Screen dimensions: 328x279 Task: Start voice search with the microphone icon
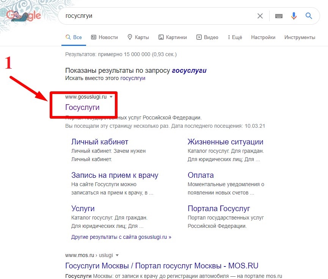(294, 16)
